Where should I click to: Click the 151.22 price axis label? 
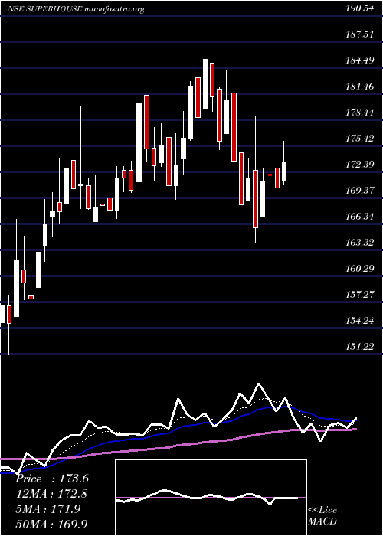click(x=359, y=347)
